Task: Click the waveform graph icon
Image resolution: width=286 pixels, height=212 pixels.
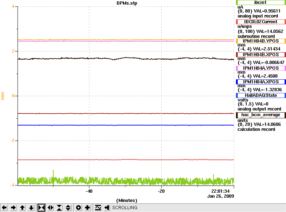Action: tap(98, 208)
